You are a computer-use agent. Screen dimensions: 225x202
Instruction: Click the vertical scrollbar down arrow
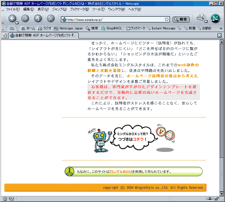click(x=222, y=194)
